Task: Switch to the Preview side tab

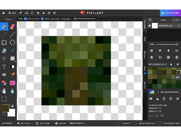Action: (x=145, y=24)
